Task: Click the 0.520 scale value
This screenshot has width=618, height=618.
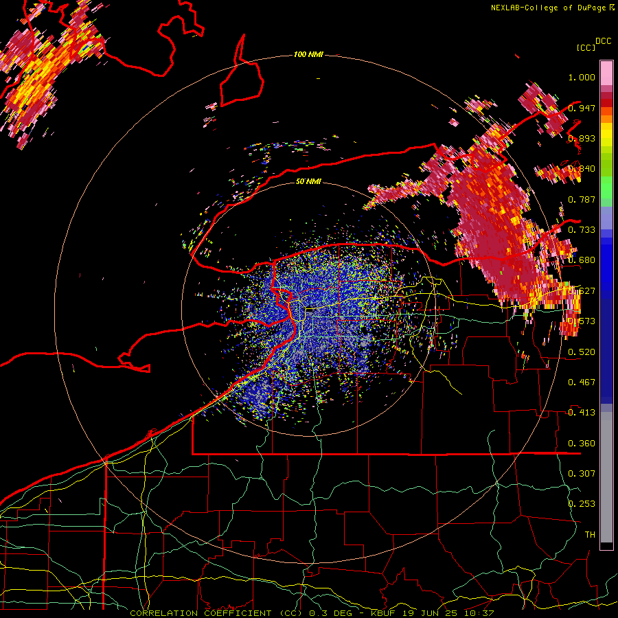Action: pos(582,352)
